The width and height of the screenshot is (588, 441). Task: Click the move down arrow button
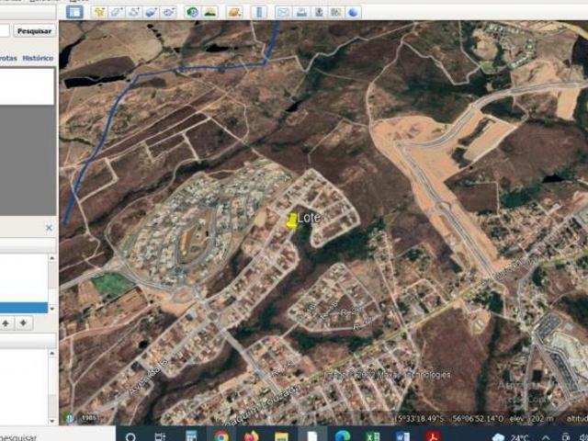click(x=24, y=323)
